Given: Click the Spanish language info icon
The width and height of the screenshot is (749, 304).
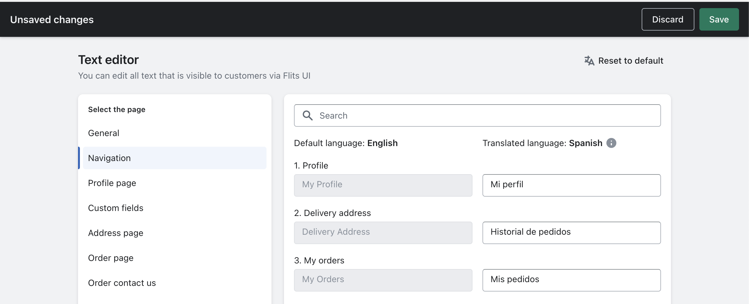Looking at the screenshot, I should (611, 143).
